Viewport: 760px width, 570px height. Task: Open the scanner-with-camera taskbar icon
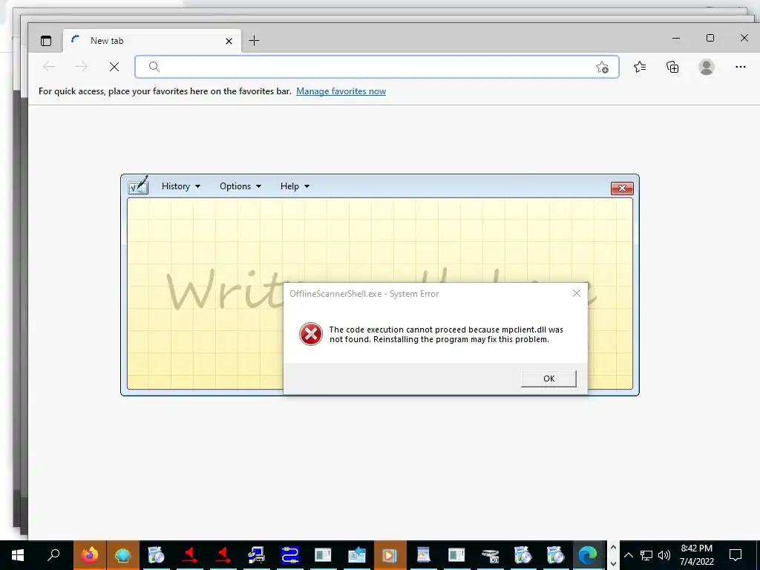point(490,555)
